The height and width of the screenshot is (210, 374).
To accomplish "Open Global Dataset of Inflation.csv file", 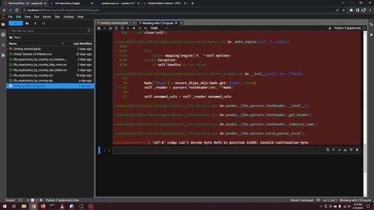I will coord(50,54).
